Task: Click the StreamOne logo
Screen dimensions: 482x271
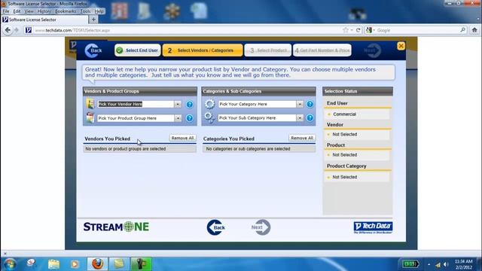Action: coord(116,227)
